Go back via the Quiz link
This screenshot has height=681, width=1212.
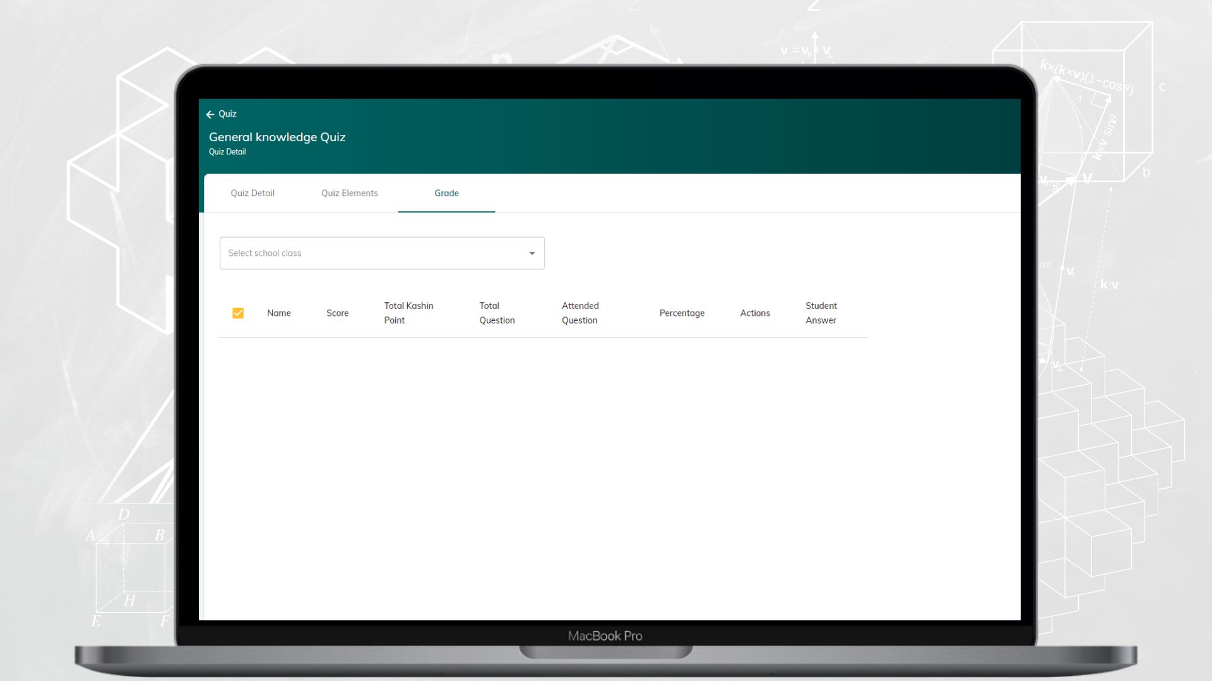click(x=227, y=114)
